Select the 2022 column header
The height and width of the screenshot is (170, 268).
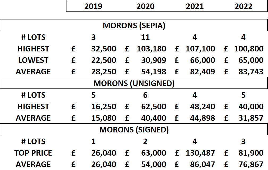(243, 6)
